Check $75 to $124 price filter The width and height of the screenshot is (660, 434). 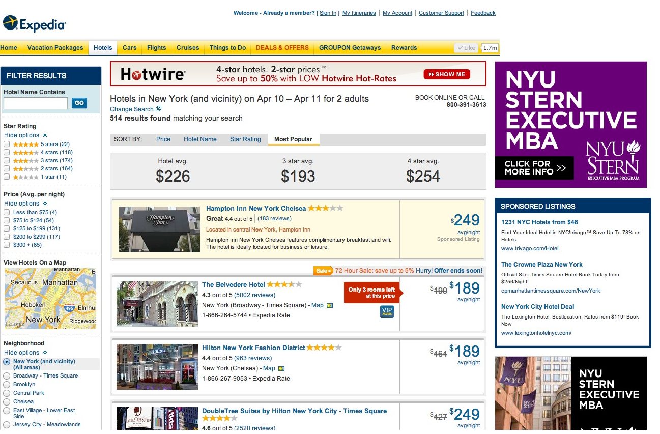[x=7, y=220]
